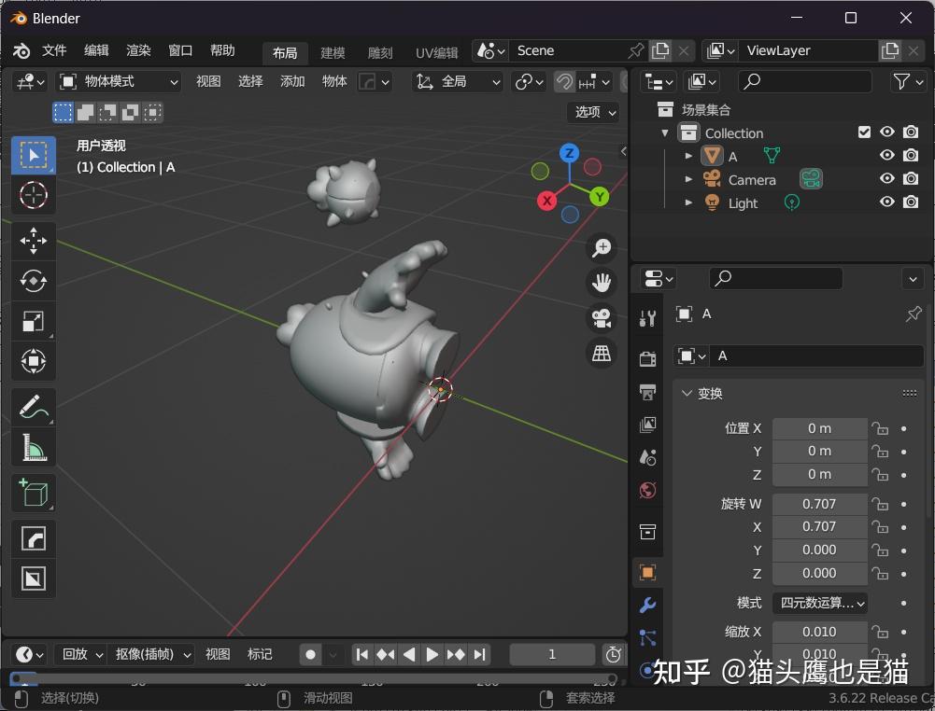Click the zoom magnifier icon in the viewport
Viewport: 935px width, 711px height.
pyautogui.click(x=601, y=246)
